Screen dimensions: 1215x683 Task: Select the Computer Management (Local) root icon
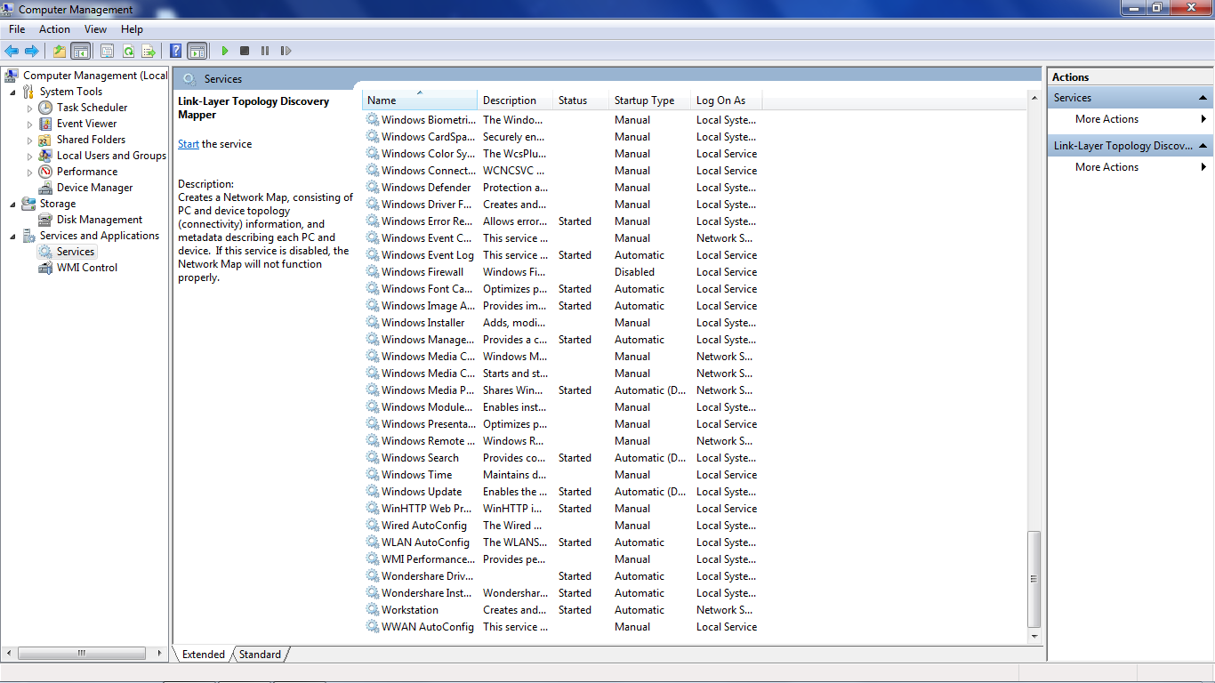click(x=12, y=76)
